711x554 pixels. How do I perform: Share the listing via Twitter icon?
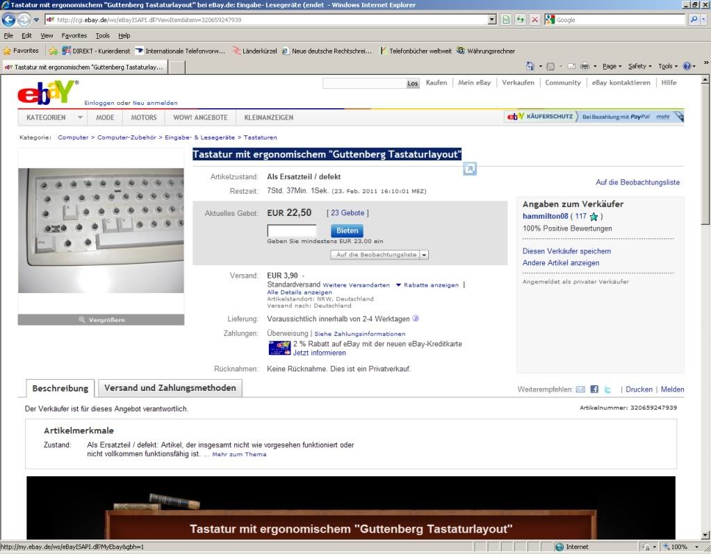607,389
